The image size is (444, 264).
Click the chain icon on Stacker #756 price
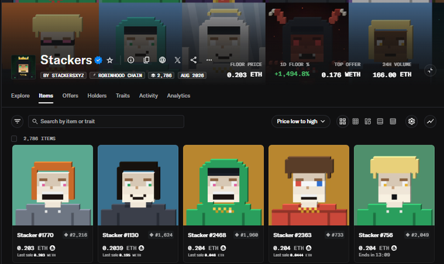[x=394, y=248]
